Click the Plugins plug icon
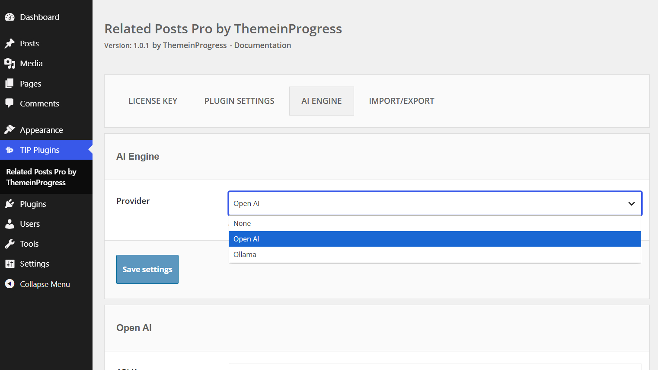The width and height of the screenshot is (658, 370). point(10,204)
